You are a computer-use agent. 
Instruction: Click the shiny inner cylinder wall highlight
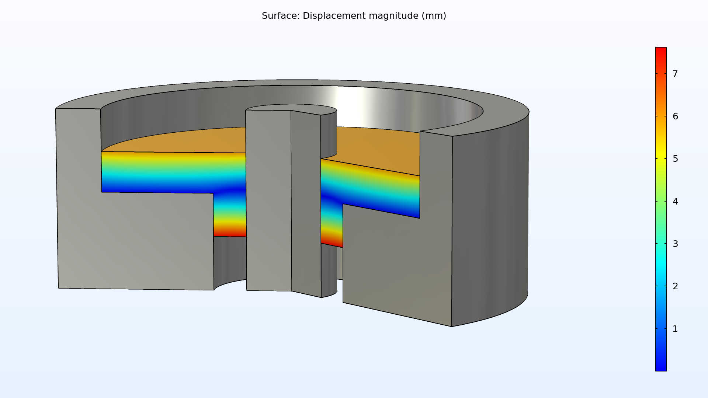(348, 103)
